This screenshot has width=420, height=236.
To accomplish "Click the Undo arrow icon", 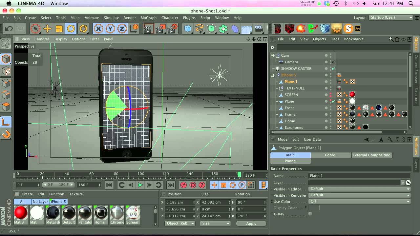I will 9,29.
